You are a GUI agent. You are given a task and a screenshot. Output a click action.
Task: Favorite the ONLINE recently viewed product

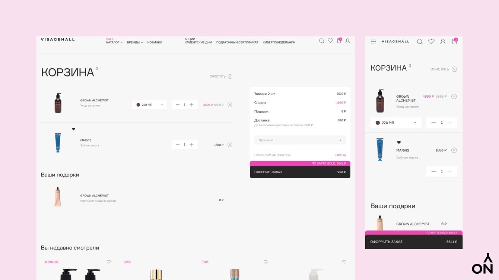click(x=109, y=262)
